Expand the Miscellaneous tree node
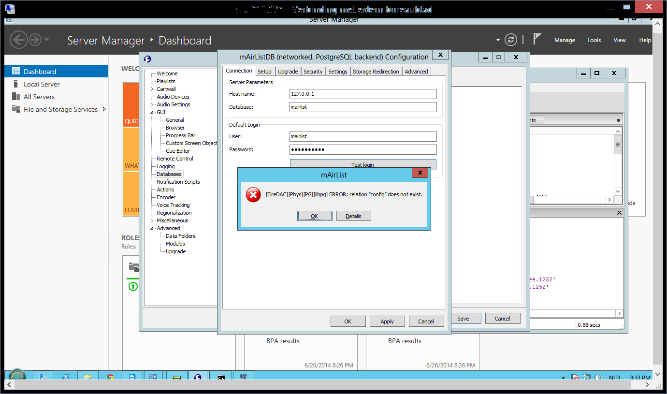The width and height of the screenshot is (667, 394). coord(152,220)
